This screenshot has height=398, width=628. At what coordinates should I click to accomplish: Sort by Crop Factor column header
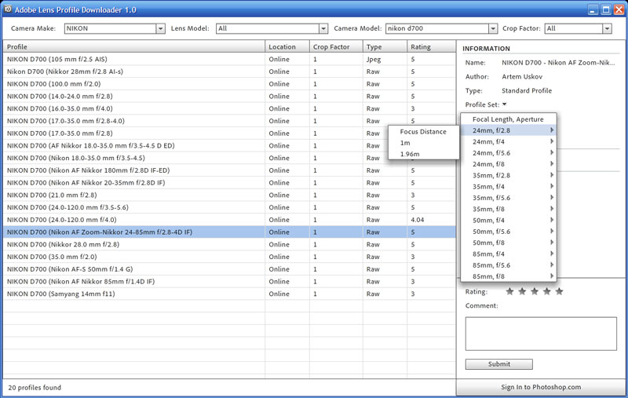pyautogui.click(x=336, y=46)
